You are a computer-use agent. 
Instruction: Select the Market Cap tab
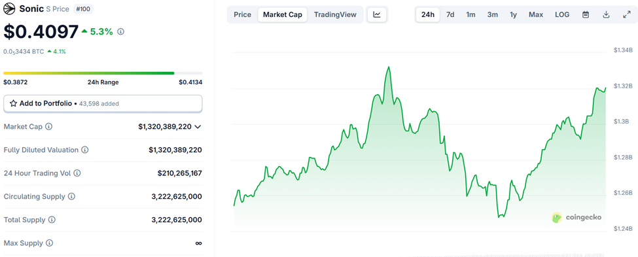tap(283, 14)
